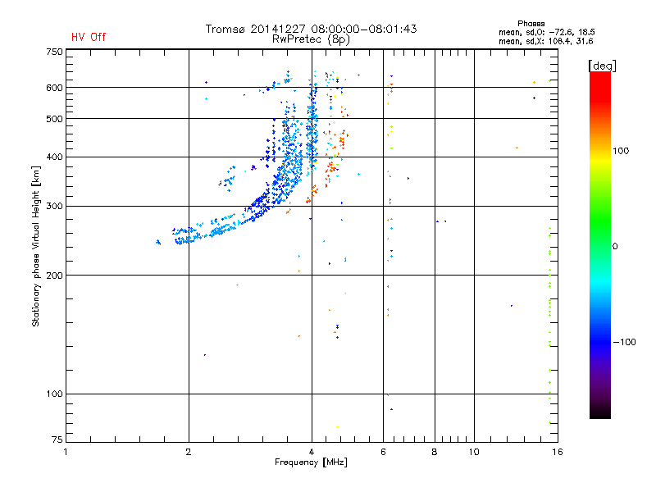The image size is (656, 492).
Task: Click the RwPretec (8p) subtitle
Action: [311, 39]
